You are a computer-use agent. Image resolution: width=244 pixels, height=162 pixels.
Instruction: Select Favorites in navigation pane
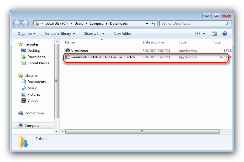pos(31,44)
